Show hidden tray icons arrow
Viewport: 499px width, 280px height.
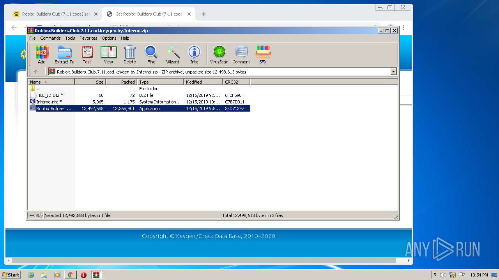(x=435, y=275)
